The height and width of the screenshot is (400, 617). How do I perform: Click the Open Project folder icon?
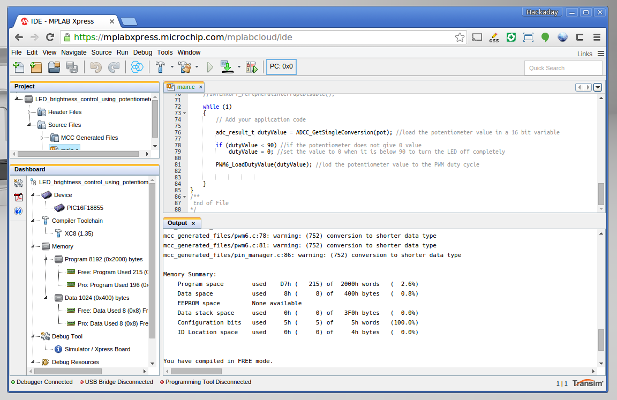54,67
